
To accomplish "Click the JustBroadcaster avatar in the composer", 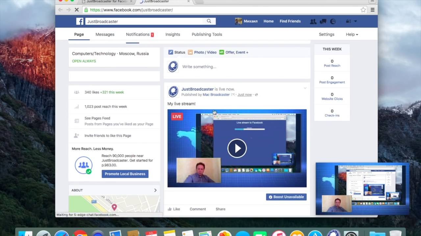I will point(173,67).
